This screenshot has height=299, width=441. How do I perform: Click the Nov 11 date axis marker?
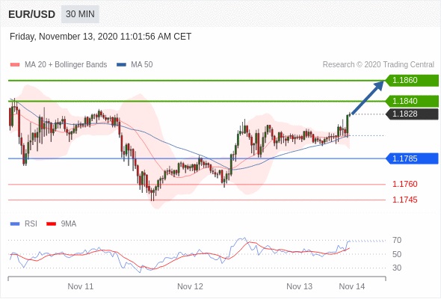pyautogui.click(x=81, y=286)
